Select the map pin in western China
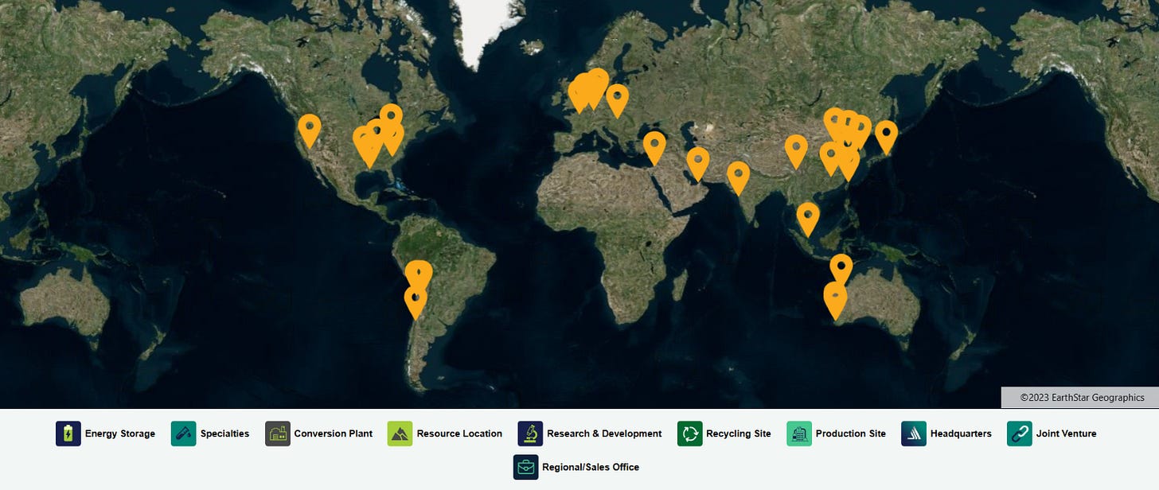 click(x=796, y=151)
